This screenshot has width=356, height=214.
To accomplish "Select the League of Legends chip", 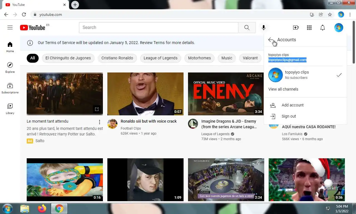I will 160,58.
